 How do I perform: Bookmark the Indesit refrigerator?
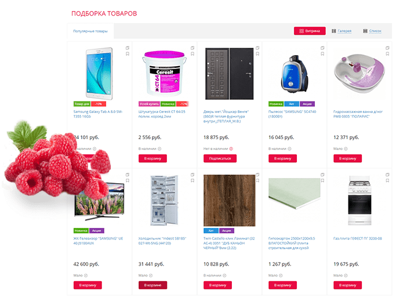tap(192, 180)
